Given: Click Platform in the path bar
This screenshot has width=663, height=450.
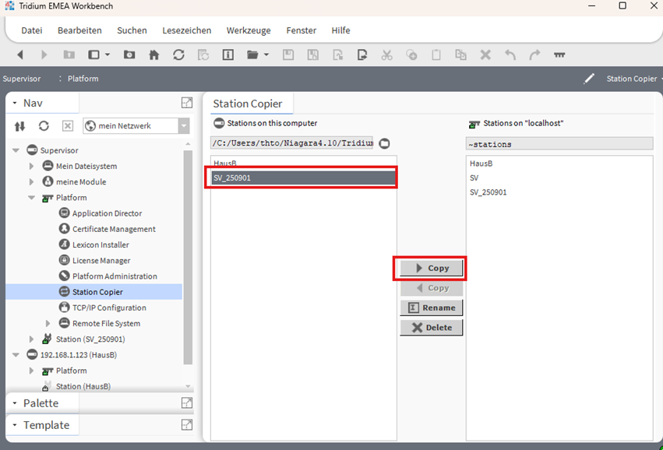Looking at the screenshot, I should 83,79.
